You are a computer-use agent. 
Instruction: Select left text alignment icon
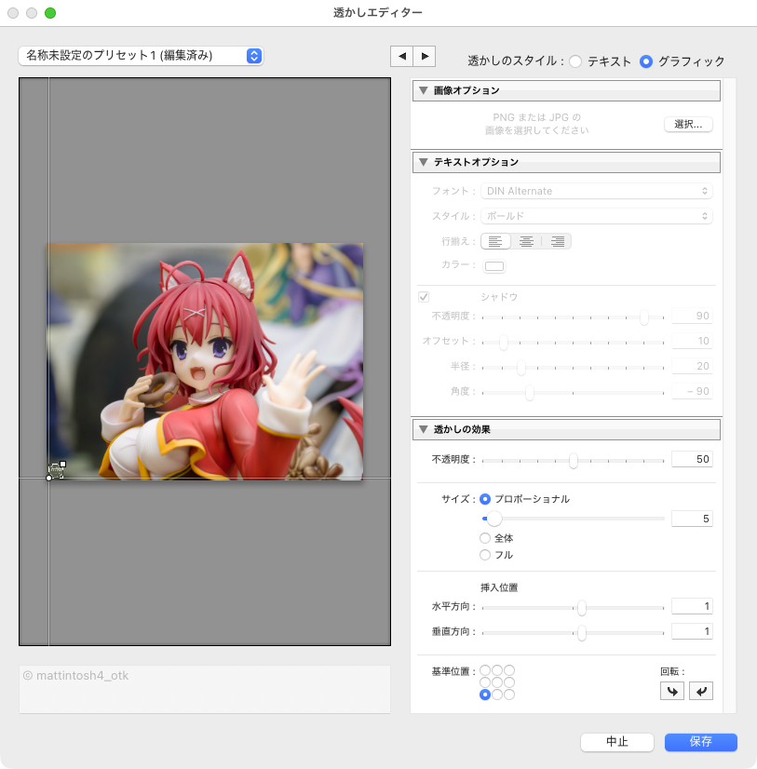point(495,241)
